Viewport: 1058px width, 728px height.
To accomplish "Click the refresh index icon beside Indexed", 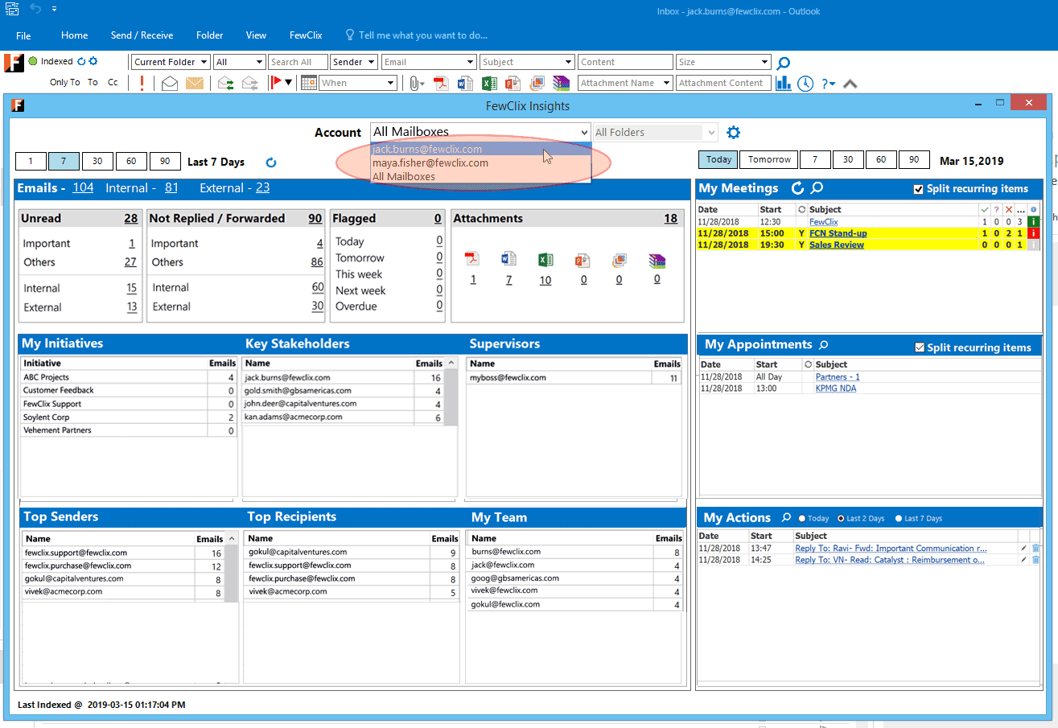I will (81, 61).
